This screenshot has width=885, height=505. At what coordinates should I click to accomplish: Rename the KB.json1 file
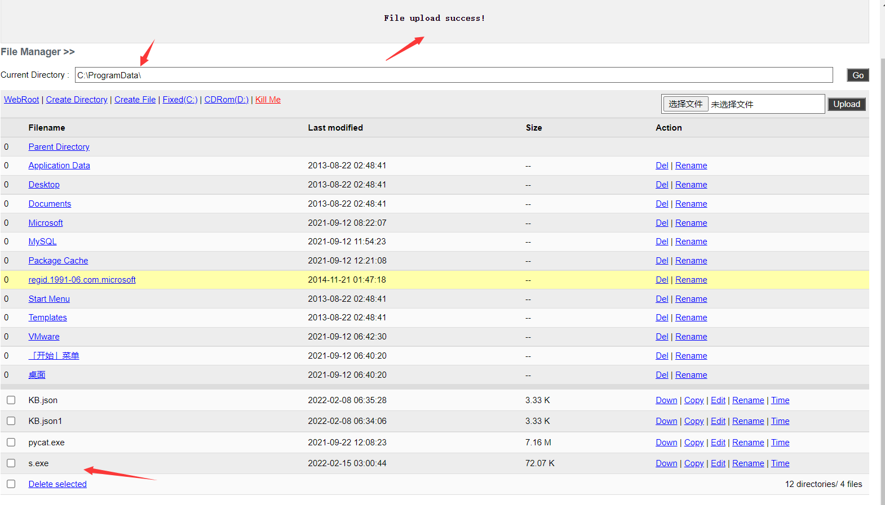point(748,421)
